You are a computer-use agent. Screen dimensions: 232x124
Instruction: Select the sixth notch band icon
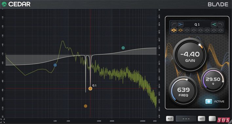207,30
